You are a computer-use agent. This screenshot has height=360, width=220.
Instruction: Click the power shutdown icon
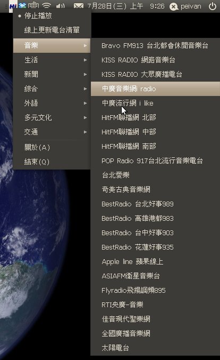tap(213, 6)
